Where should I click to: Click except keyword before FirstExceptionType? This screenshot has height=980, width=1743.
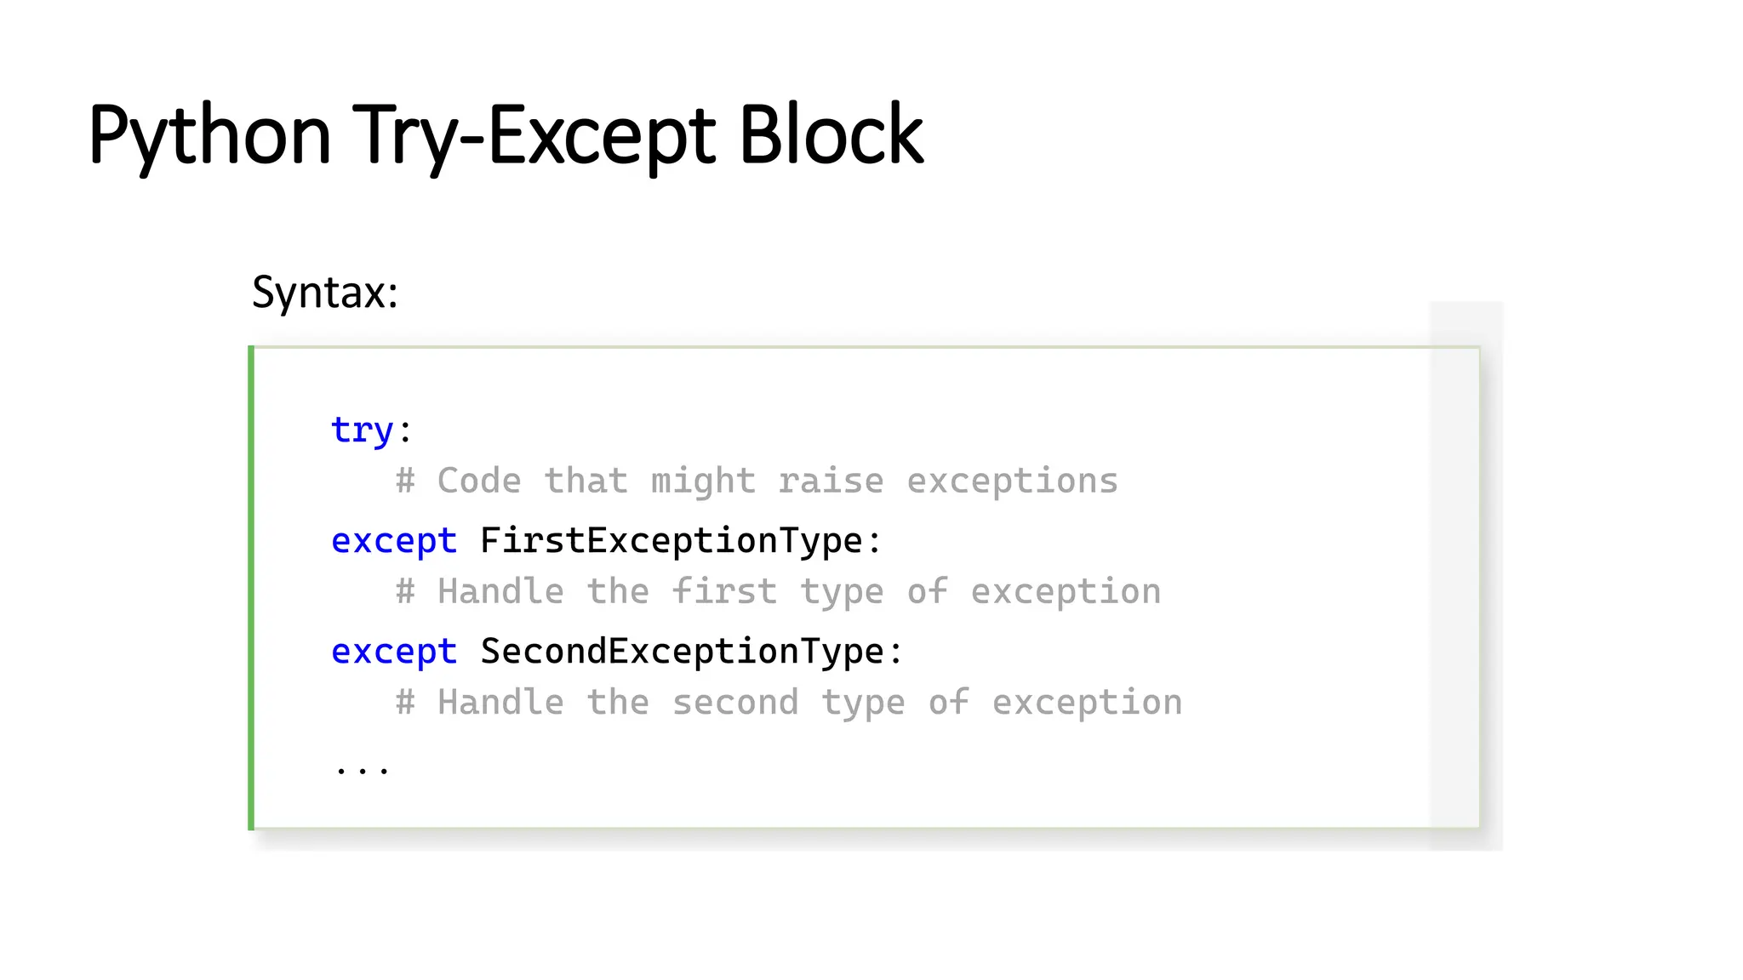coord(394,541)
